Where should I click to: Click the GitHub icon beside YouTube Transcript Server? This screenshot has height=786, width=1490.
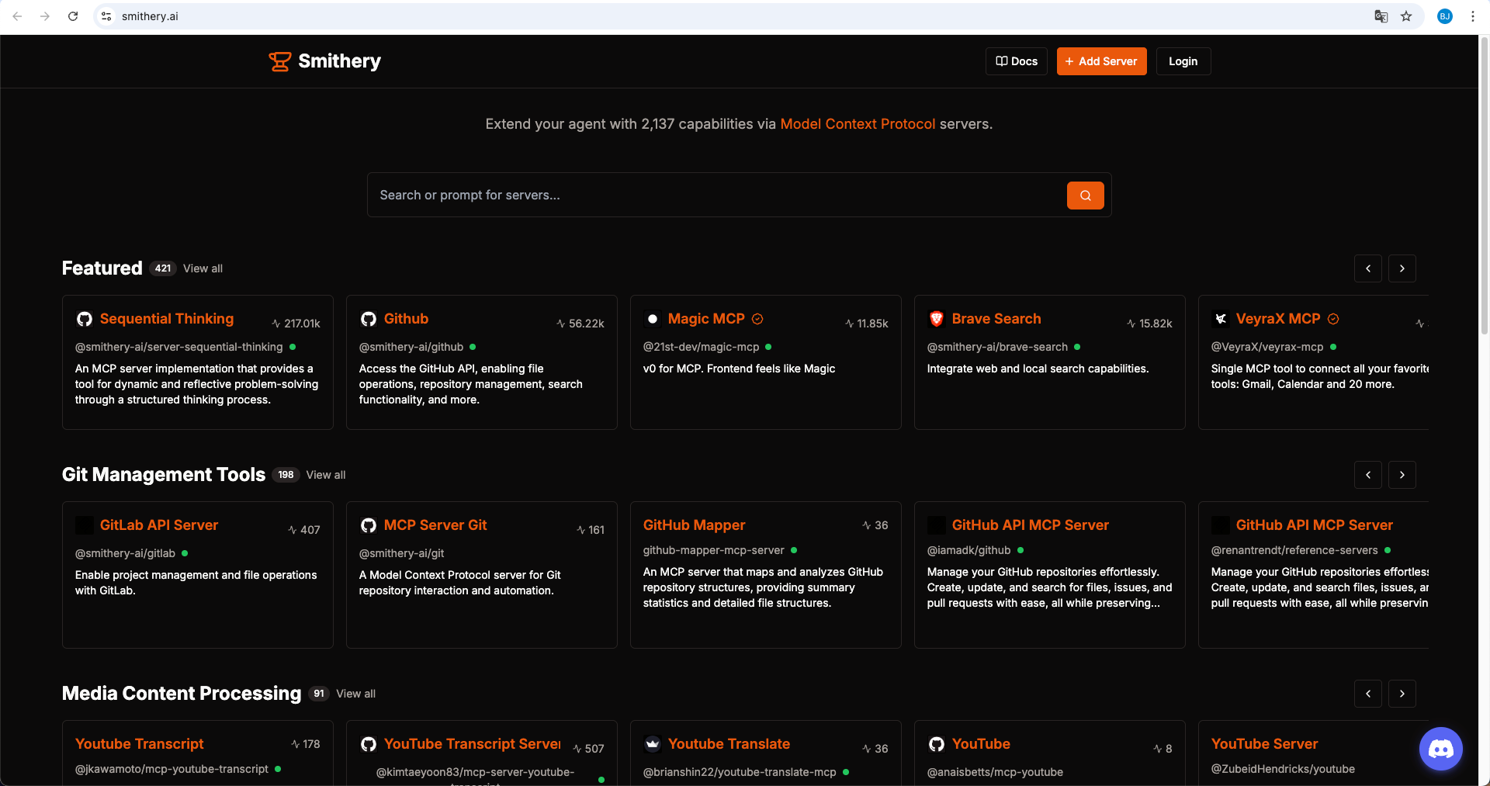click(369, 744)
